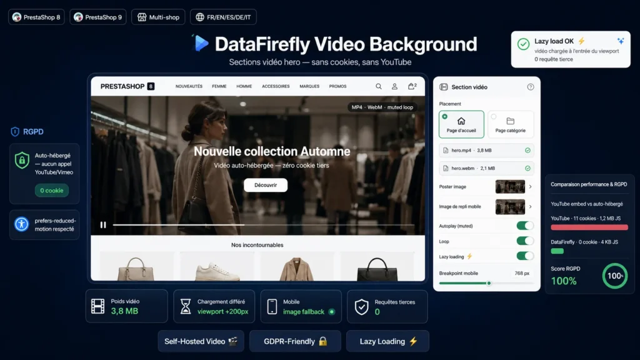The width and height of the screenshot is (640, 360).
Task: Click the sparkle icon in Lazy load card
Action: point(621,41)
